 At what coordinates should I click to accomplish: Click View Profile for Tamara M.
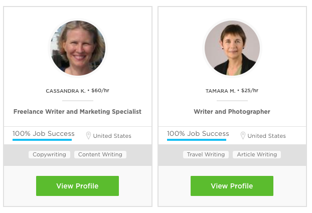[232, 186]
